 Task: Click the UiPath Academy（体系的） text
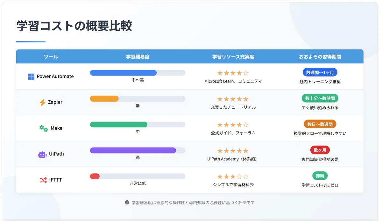[233, 159]
